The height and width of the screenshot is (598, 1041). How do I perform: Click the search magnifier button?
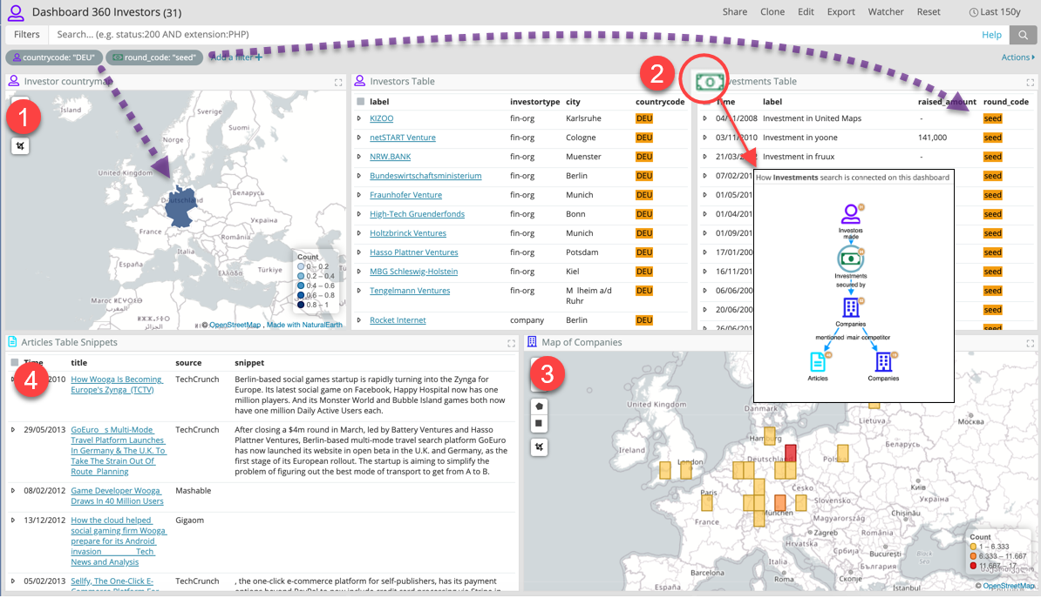coord(1023,35)
